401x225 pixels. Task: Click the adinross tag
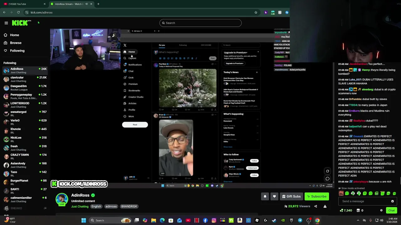click(x=111, y=206)
